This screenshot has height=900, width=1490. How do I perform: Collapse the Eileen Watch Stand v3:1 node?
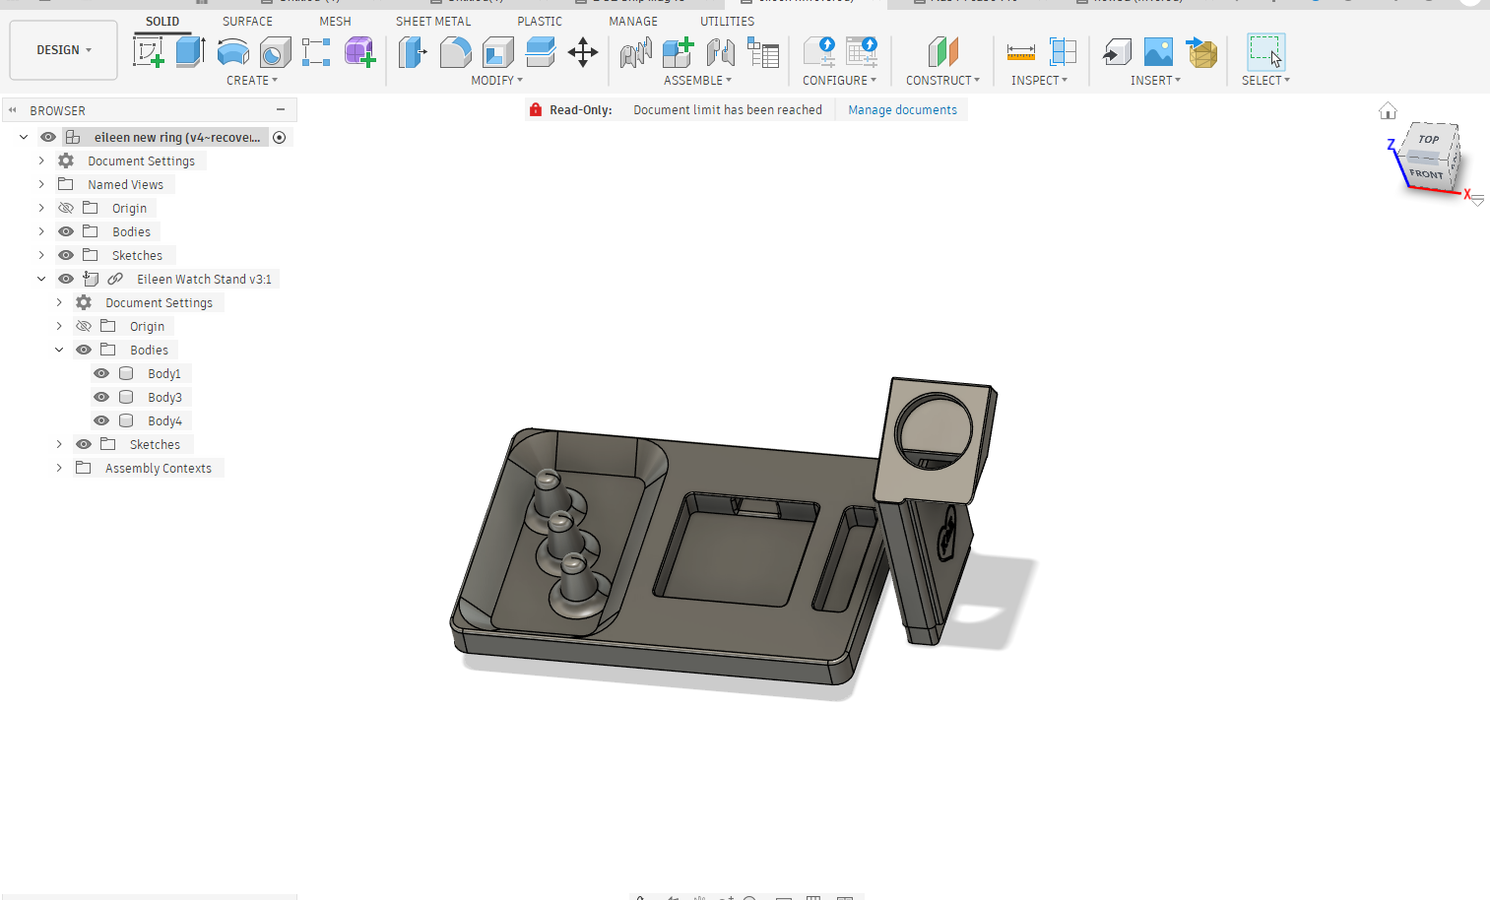pos(41,279)
